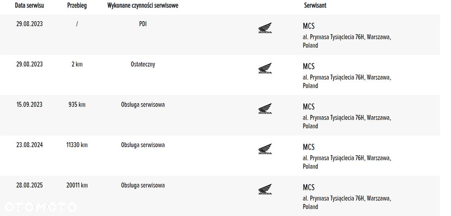The image size is (451, 216).
Task: Click the Honda logo in the 28.08.2025 row
Action: point(265,189)
